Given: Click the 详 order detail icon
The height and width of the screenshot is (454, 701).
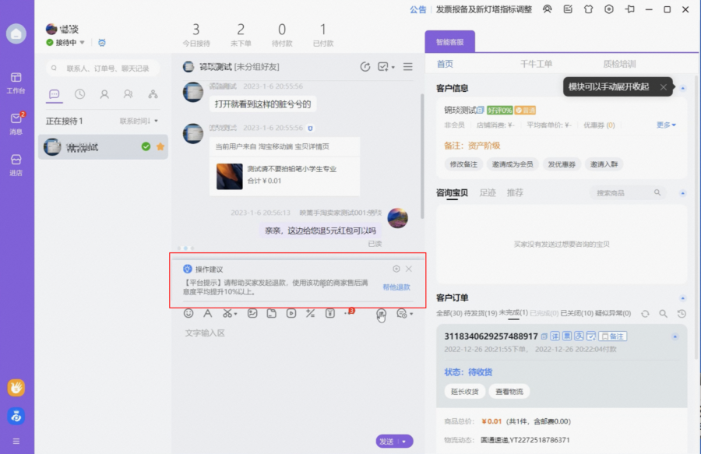Looking at the screenshot, I should [555, 336].
